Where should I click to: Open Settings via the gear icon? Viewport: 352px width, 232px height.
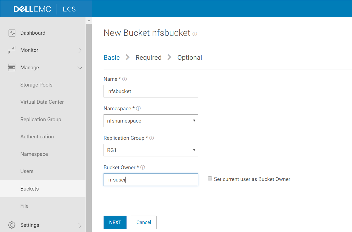12,225
